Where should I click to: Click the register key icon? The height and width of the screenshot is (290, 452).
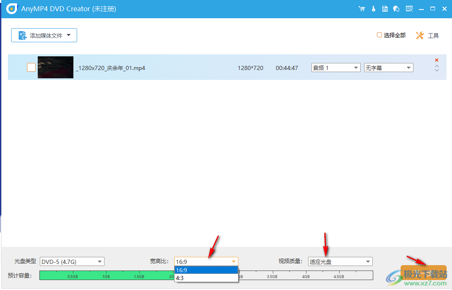pyautogui.click(x=373, y=8)
